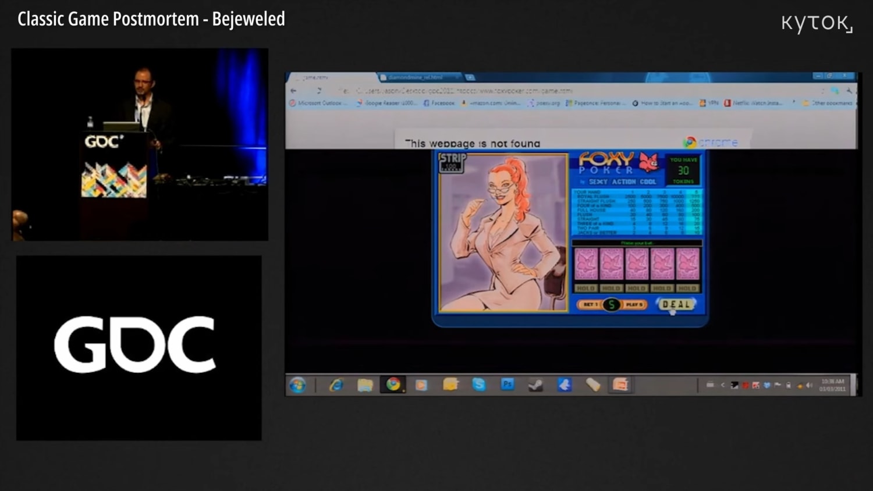Open the VPN bookmark
Screen dimensions: 873x491
(x=709, y=103)
